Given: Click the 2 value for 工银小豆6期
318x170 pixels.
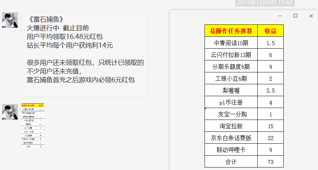Looking at the screenshot, I should tap(271, 79).
